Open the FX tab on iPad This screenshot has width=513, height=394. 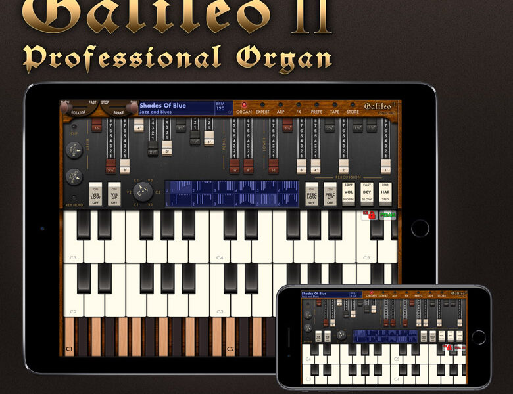click(x=299, y=108)
